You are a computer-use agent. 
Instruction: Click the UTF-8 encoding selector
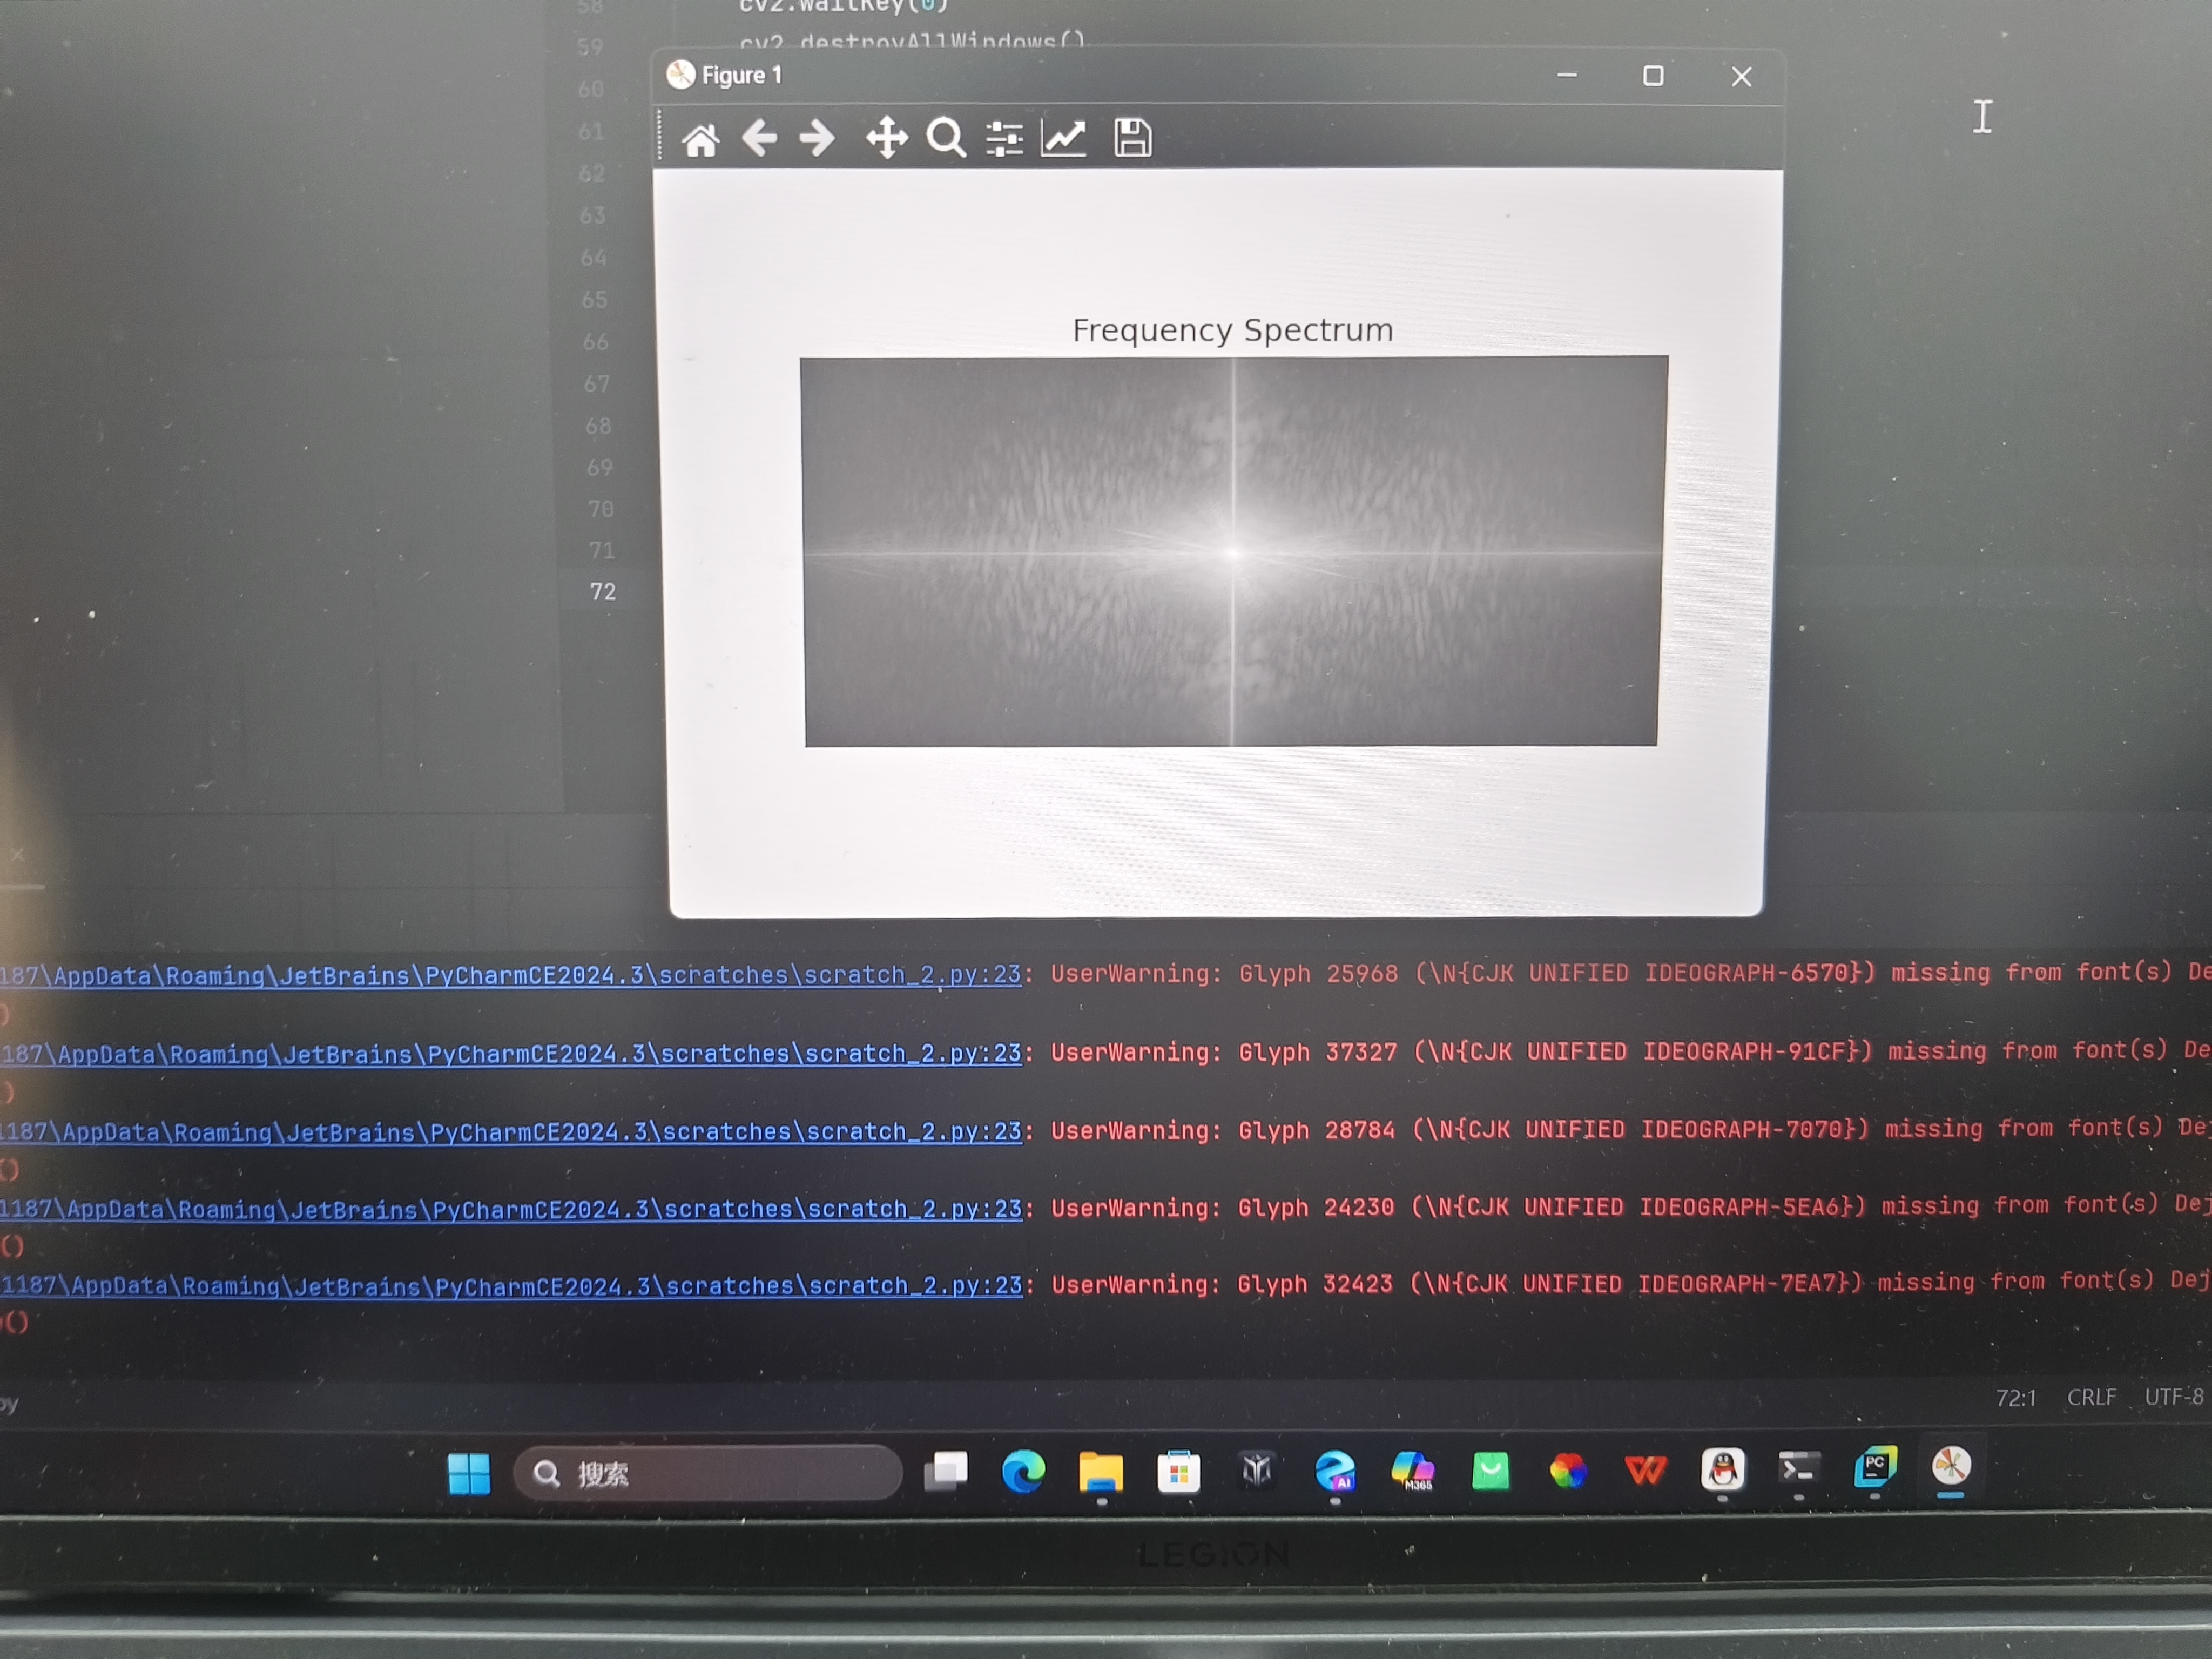point(2173,1396)
